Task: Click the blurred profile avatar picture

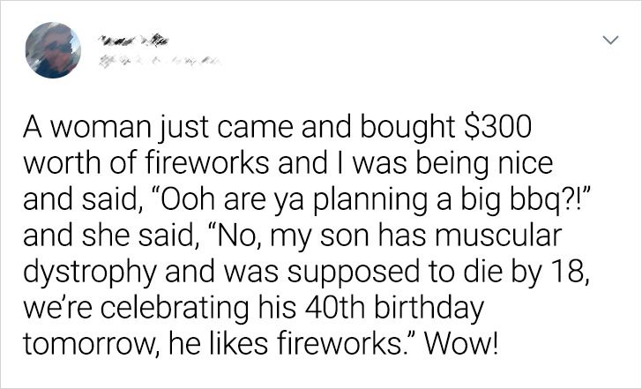Action: [52, 49]
